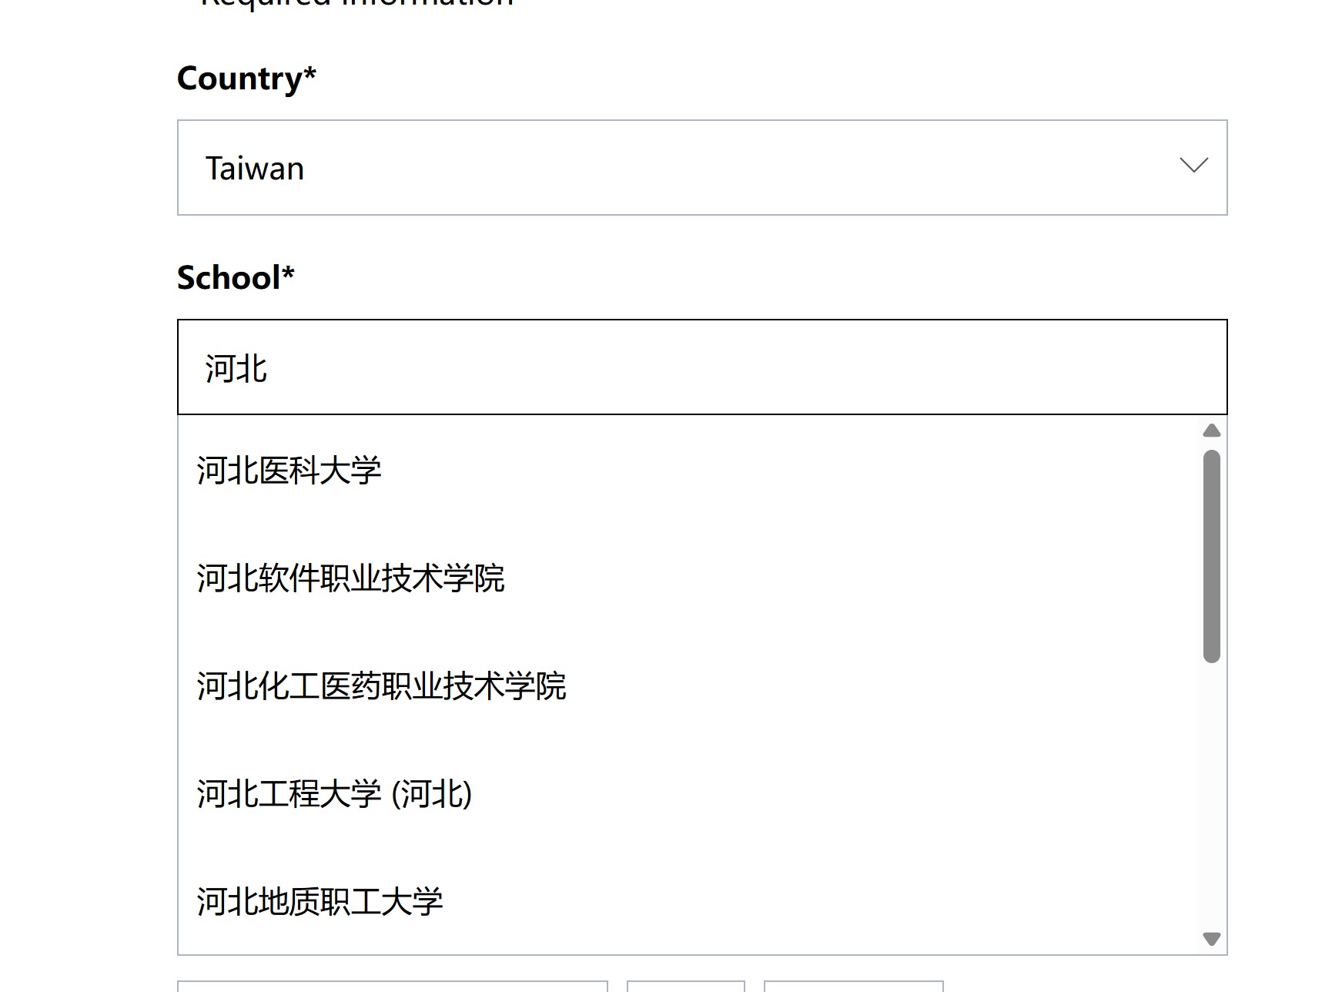Click the typed 河北 text in School box

236,368
